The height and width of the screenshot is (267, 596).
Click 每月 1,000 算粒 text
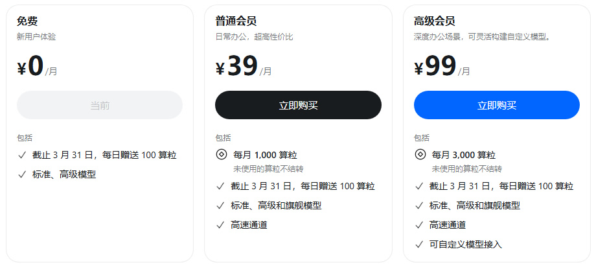point(265,155)
